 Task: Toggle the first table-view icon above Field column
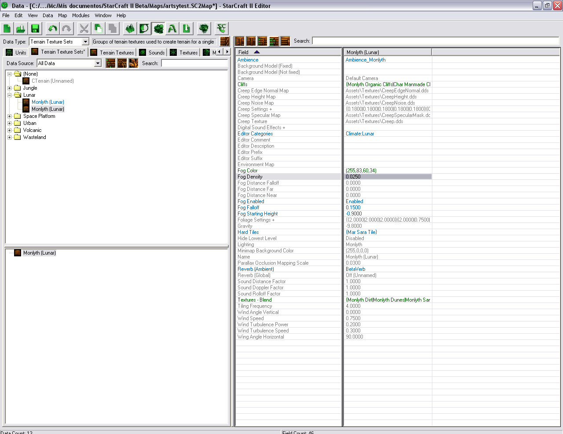240,41
